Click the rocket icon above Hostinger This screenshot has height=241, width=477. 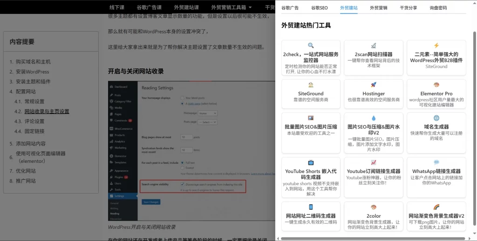point(374,85)
